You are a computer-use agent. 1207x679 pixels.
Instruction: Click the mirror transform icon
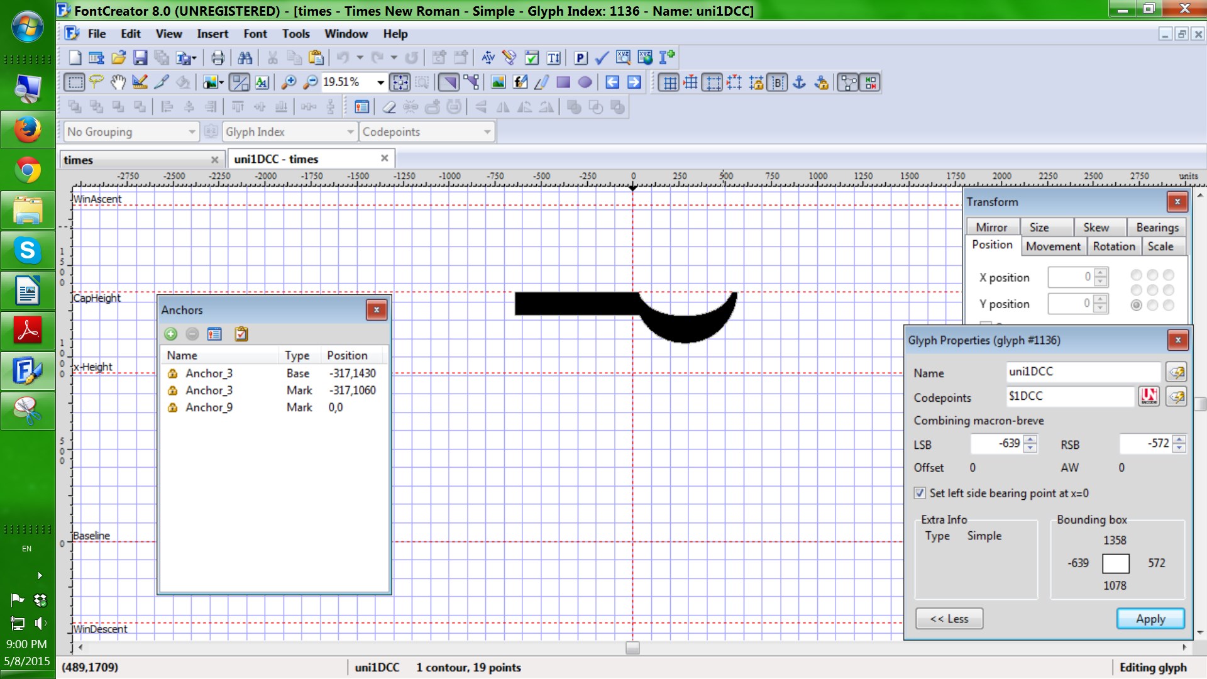pos(991,226)
